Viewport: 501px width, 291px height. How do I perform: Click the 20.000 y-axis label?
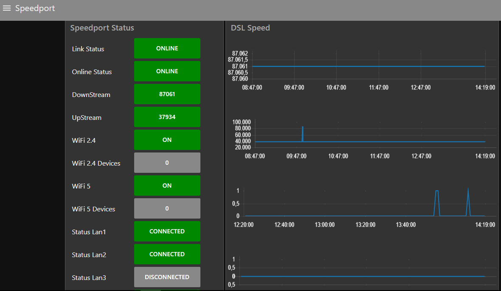(x=243, y=147)
